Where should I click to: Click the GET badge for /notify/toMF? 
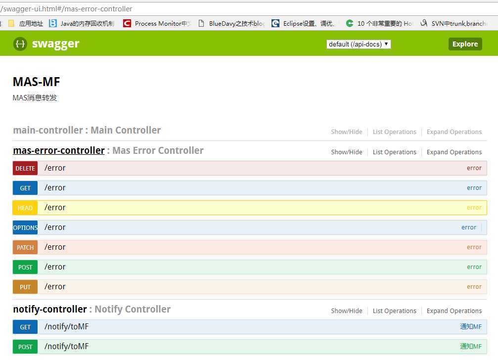[25, 327]
